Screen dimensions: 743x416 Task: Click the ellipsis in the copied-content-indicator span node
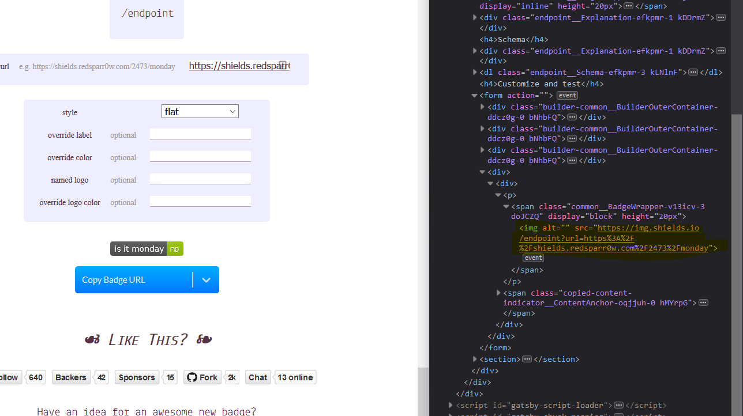tap(703, 302)
